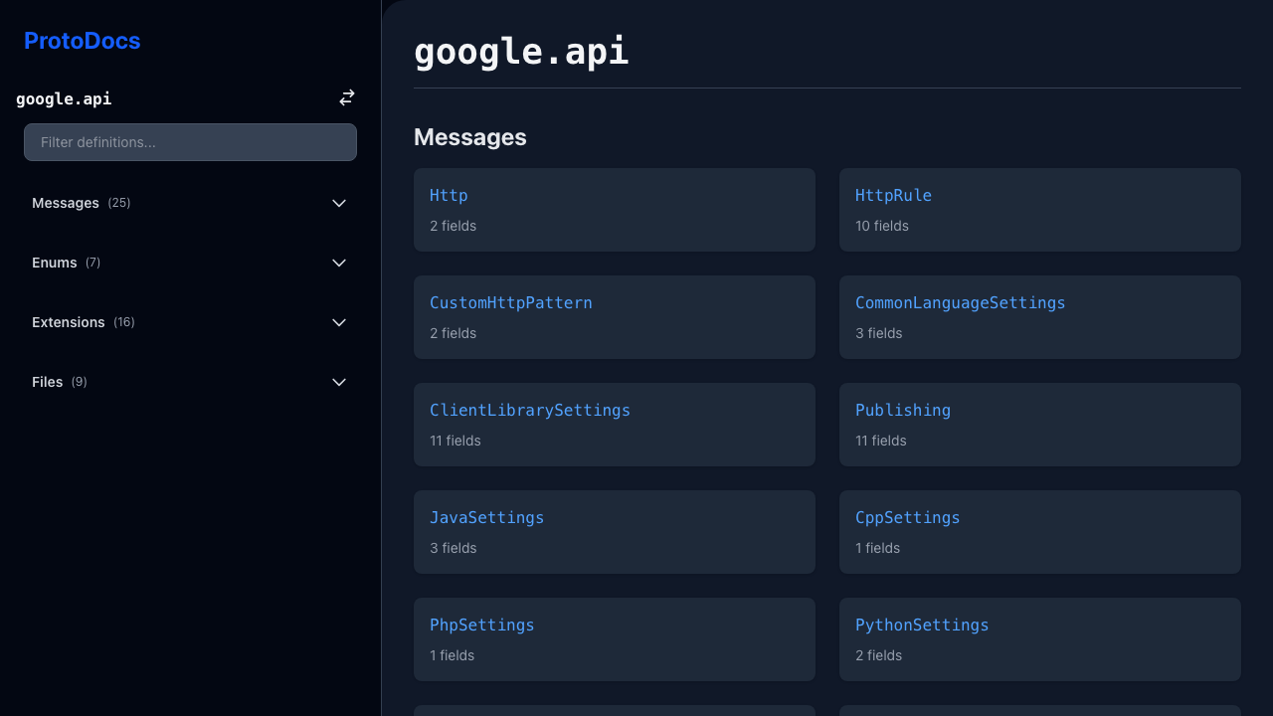Expand the Files section chevron
The height and width of the screenshot is (716, 1273).
coord(339,382)
